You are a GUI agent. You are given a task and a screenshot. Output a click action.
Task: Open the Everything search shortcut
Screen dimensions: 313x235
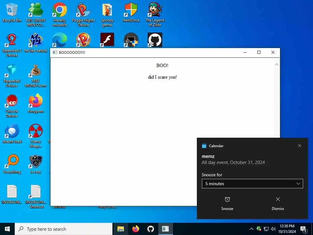12,164
